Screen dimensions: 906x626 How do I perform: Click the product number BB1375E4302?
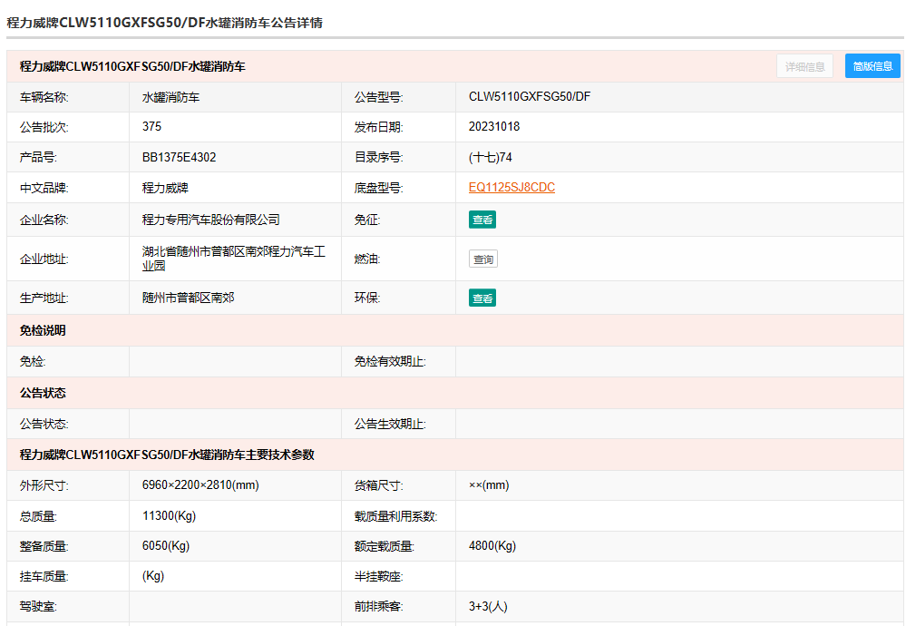point(180,157)
